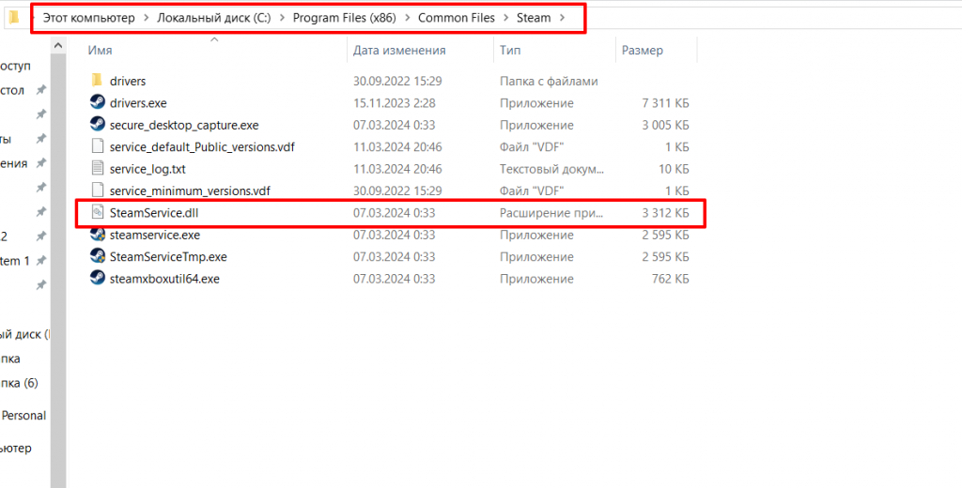
Task: Select the file name steamxboxutil64.exe
Action: [x=164, y=279]
